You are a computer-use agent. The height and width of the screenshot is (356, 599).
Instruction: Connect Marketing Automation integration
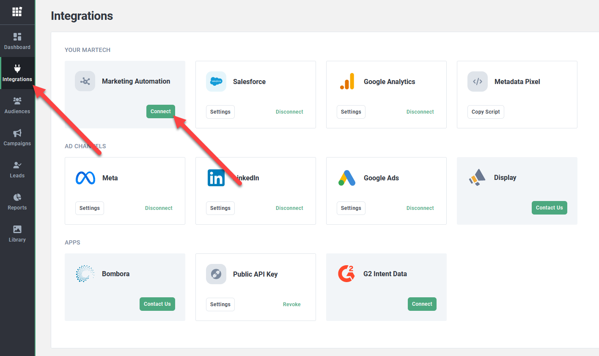[x=161, y=111]
